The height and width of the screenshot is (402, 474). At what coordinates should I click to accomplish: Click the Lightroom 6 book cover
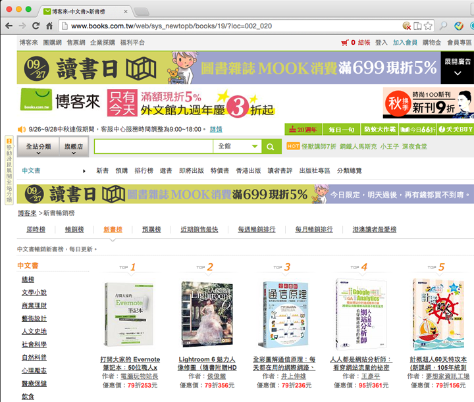click(207, 314)
